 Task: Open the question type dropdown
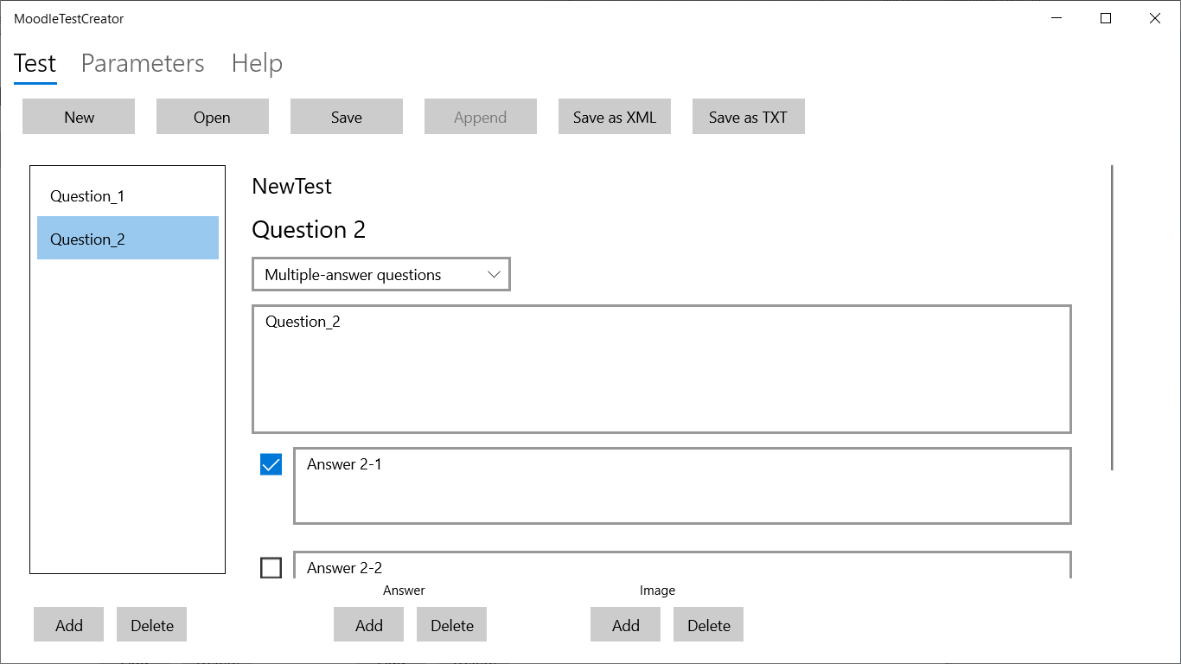point(381,275)
